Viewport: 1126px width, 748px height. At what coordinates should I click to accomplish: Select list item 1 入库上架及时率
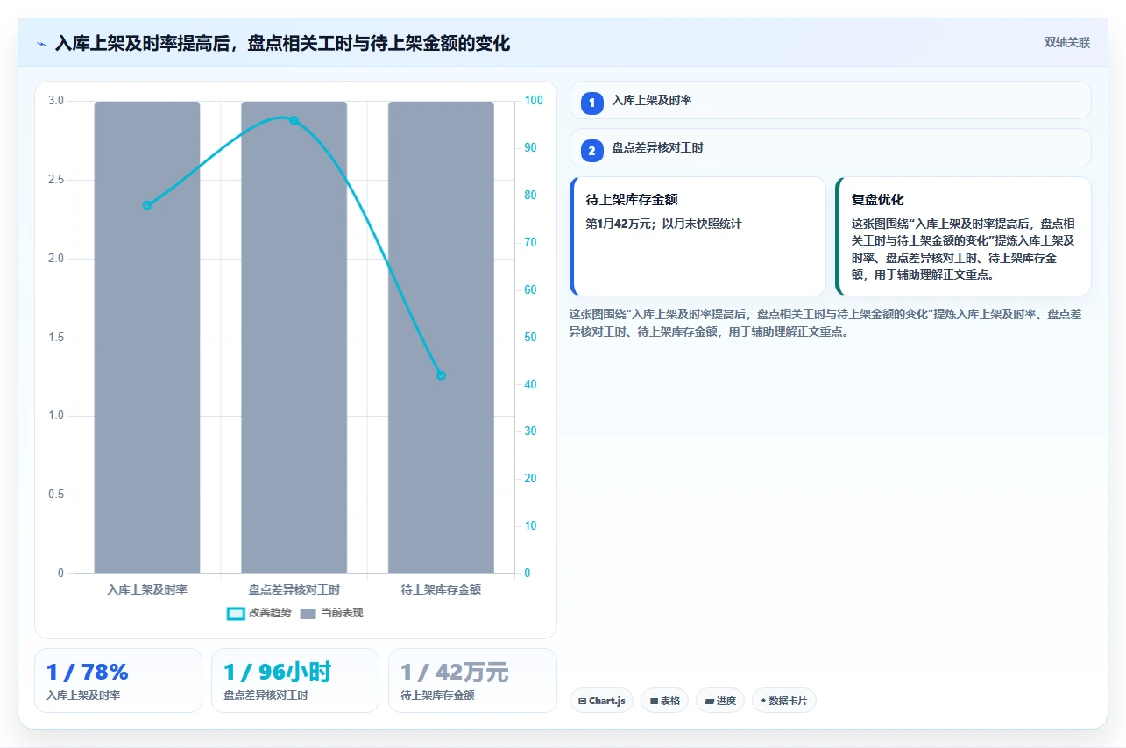830,100
